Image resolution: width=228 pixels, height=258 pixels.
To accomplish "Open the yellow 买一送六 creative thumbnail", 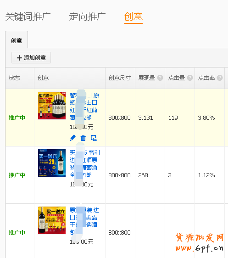I will tap(52, 220).
